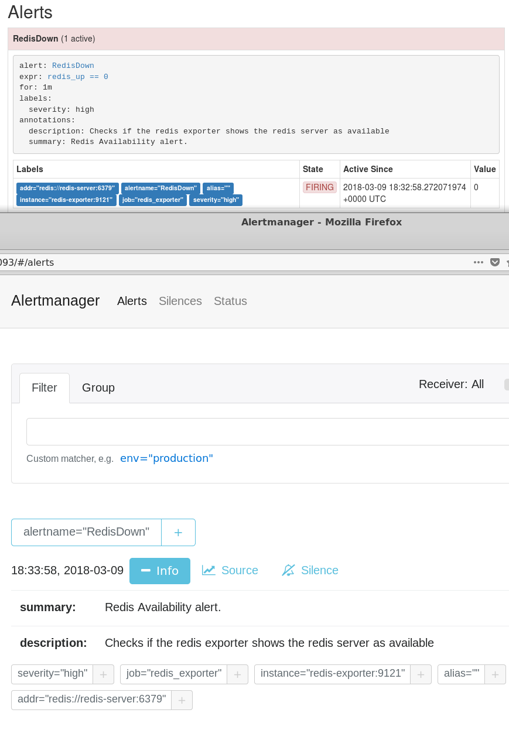Click the description annotation text in Alertmanager
The height and width of the screenshot is (737, 509).
269,643
